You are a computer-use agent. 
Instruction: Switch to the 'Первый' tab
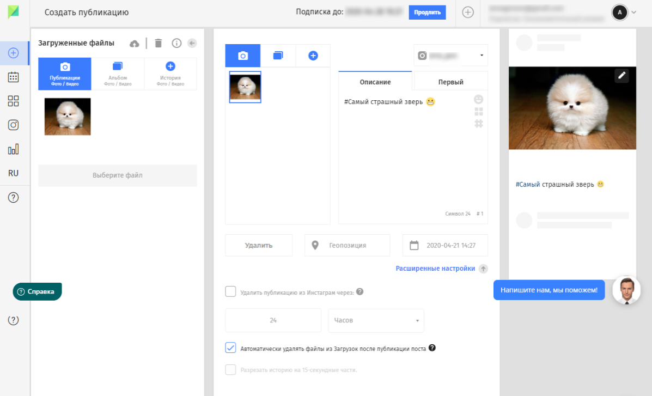[451, 82]
